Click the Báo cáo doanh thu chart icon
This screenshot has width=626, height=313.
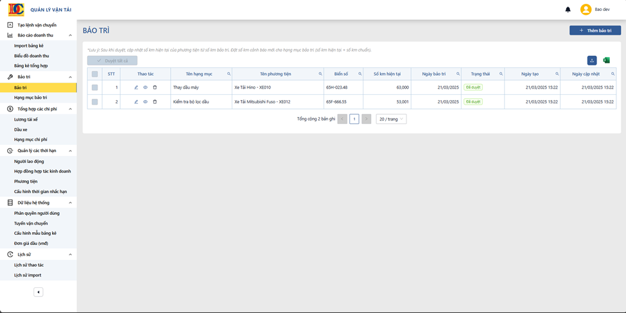(x=10, y=35)
